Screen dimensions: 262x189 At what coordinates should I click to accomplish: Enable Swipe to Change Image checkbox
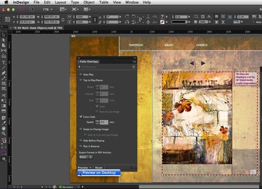[81, 129]
